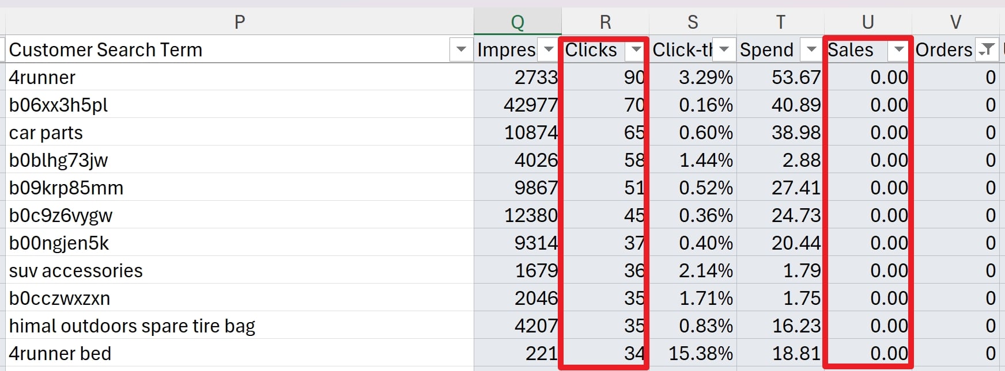Click the 'Spend' header cell text
Viewport: 1005px width, 371px height.
tap(766, 50)
